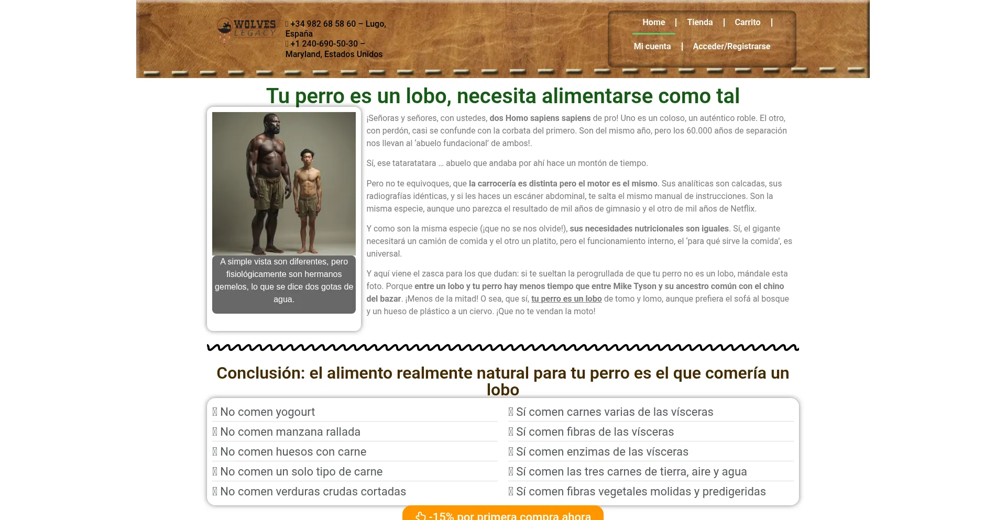Click the Wolves Legacy logo
Viewport: 1006px width, 520px height.
pyautogui.click(x=246, y=31)
